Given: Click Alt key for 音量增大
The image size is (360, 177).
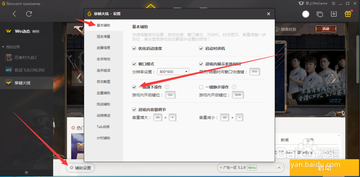Looking at the screenshot, I should click(158, 118).
